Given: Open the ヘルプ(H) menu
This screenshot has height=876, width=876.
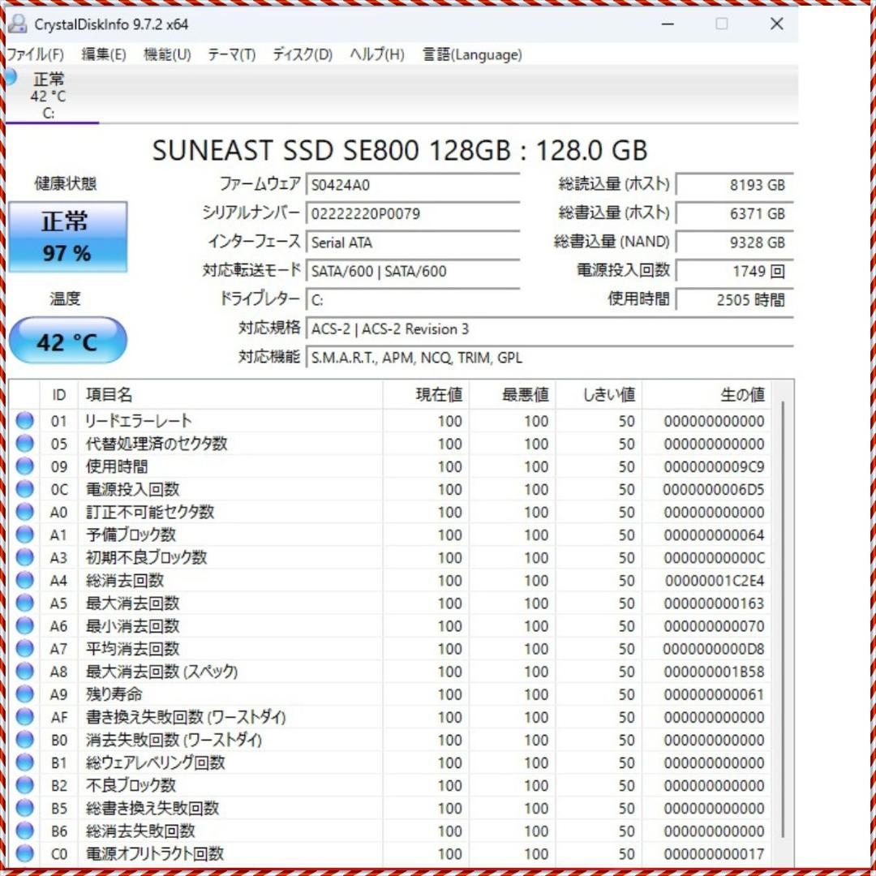Looking at the screenshot, I should (x=377, y=54).
